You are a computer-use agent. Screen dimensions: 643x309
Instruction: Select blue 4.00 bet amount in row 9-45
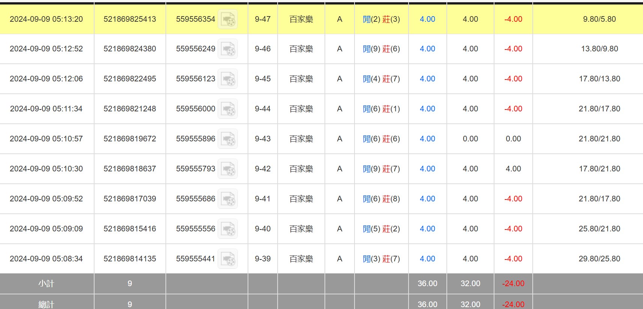(427, 79)
